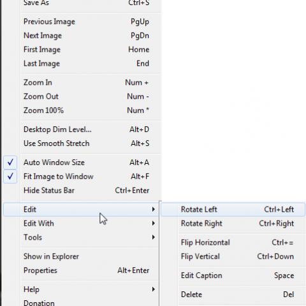Image resolution: width=306 pixels, height=306 pixels.
Task: Go to Previous Image
Action: (x=81, y=22)
